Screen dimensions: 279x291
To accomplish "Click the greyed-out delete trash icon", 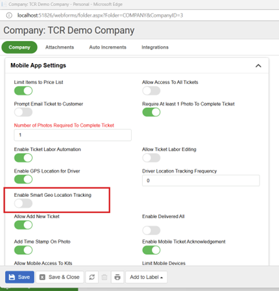I will (104, 277).
